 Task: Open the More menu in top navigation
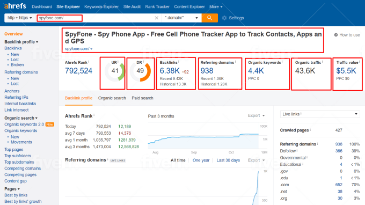(216, 7)
